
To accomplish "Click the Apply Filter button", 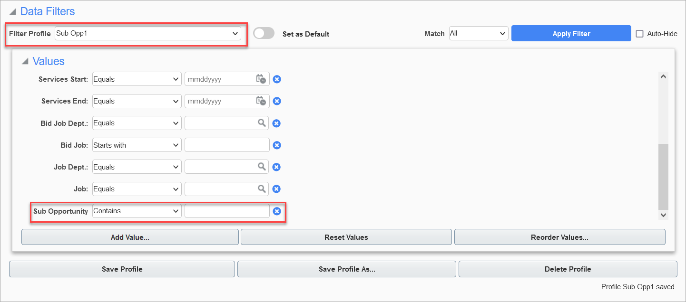I will (571, 33).
